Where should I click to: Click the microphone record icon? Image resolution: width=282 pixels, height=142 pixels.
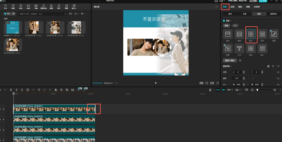(210, 90)
